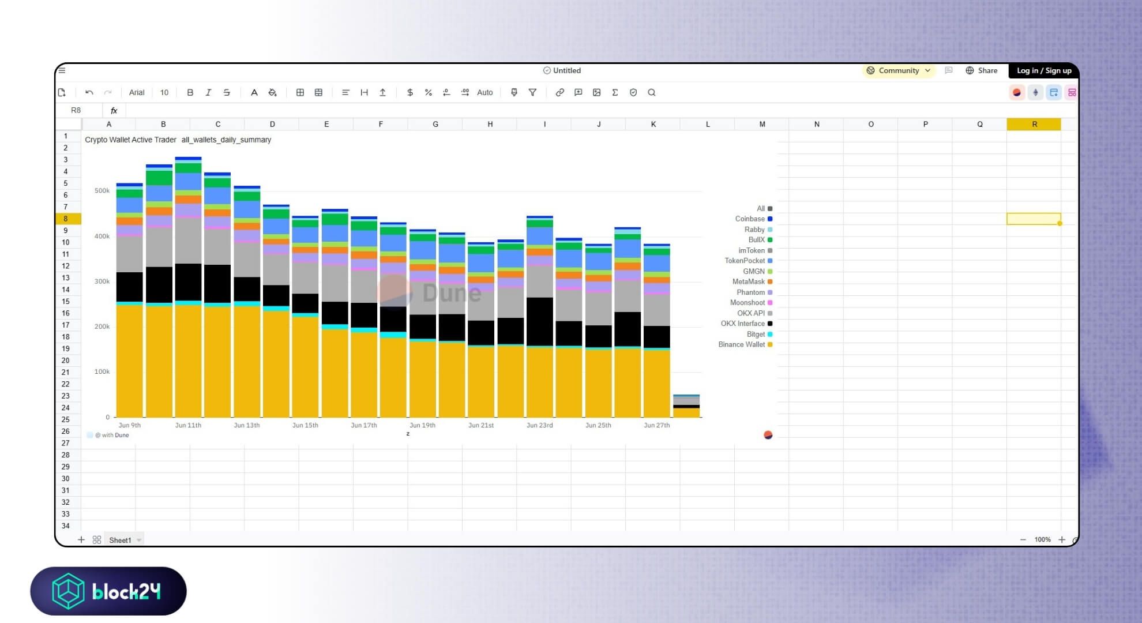
Task: Toggle MetaMask series in legend
Action: (x=752, y=282)
